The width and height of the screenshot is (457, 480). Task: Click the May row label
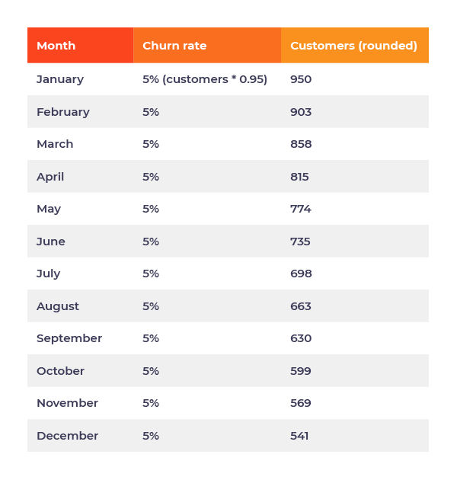click(x=49, y=209)
